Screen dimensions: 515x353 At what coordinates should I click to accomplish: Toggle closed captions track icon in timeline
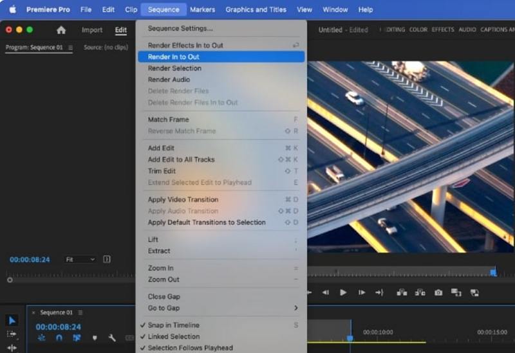click(130, 338)
